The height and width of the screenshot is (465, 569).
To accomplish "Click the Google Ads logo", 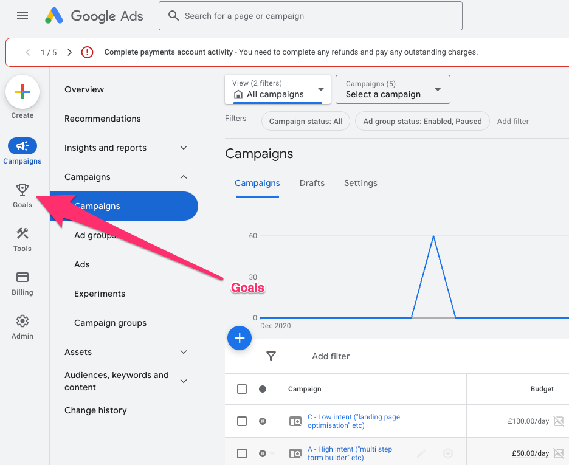I will tap(94, 16).
